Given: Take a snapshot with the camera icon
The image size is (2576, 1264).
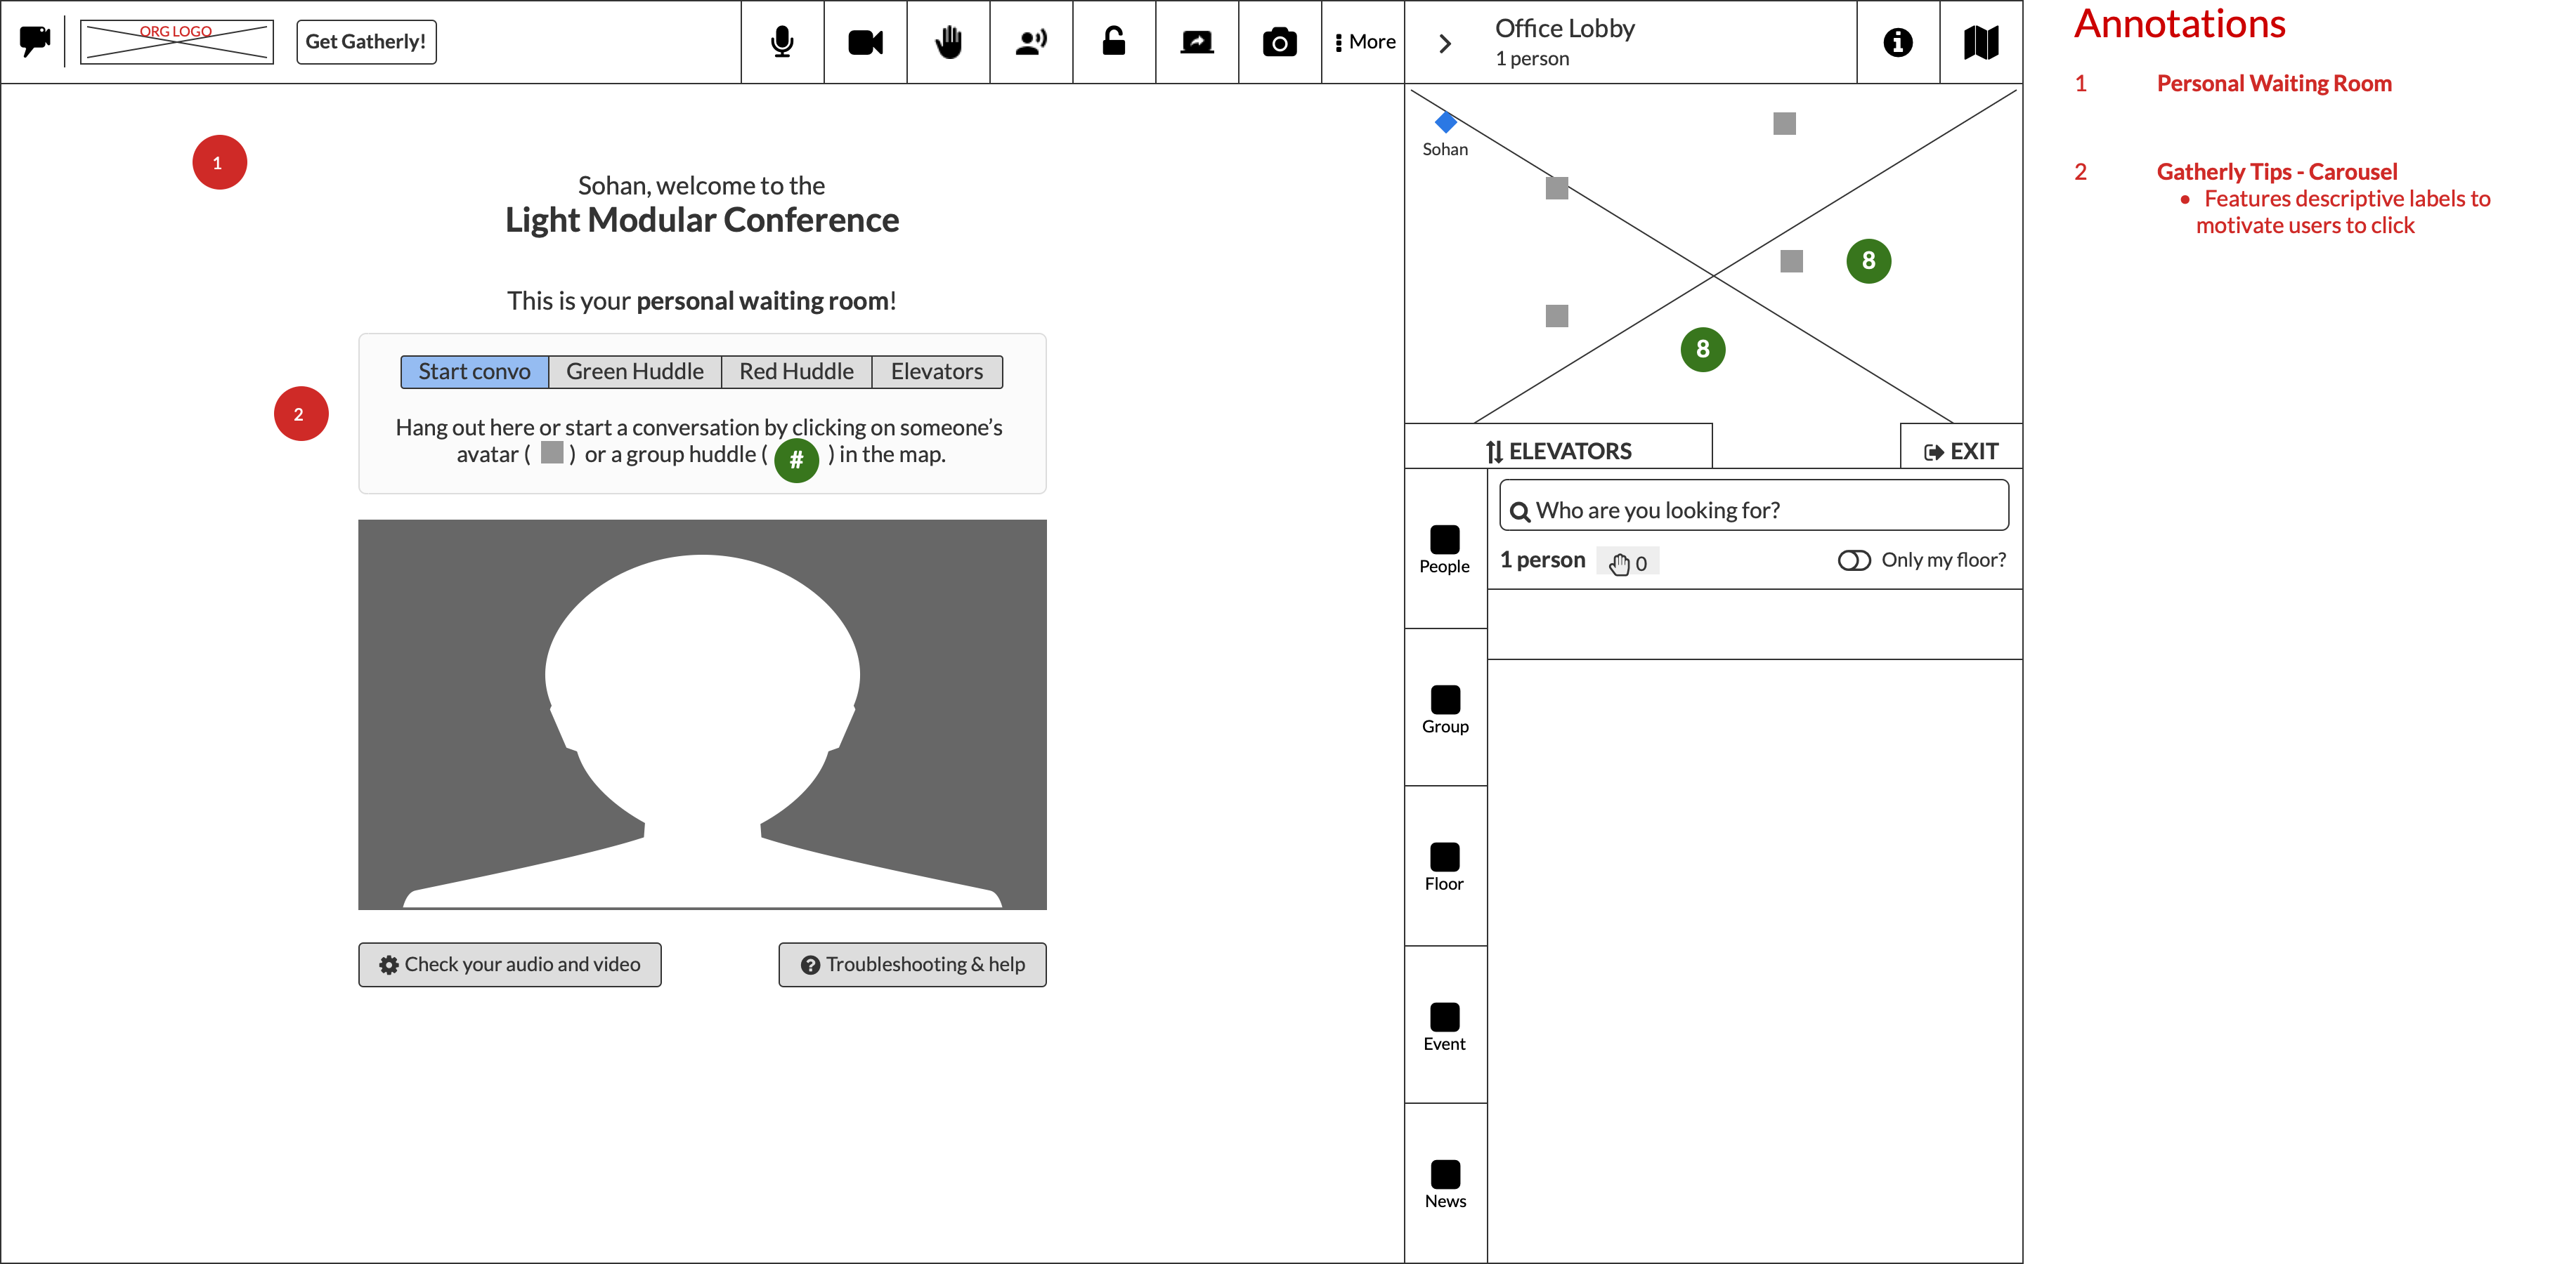Looking at the screenshot, I should [1280, 42].
